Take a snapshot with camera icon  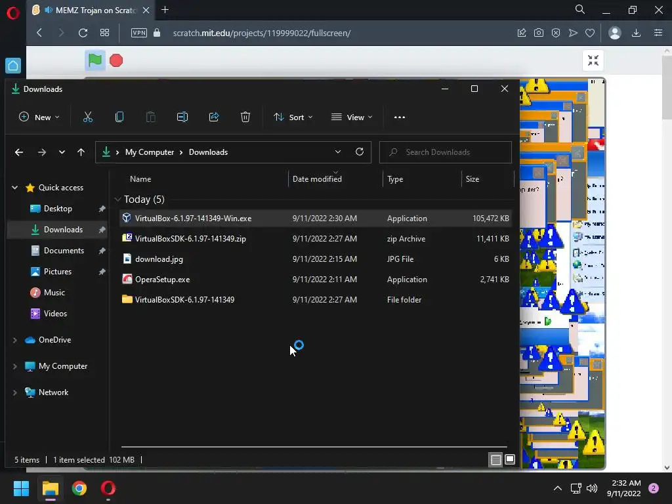[x=539, y=33]
